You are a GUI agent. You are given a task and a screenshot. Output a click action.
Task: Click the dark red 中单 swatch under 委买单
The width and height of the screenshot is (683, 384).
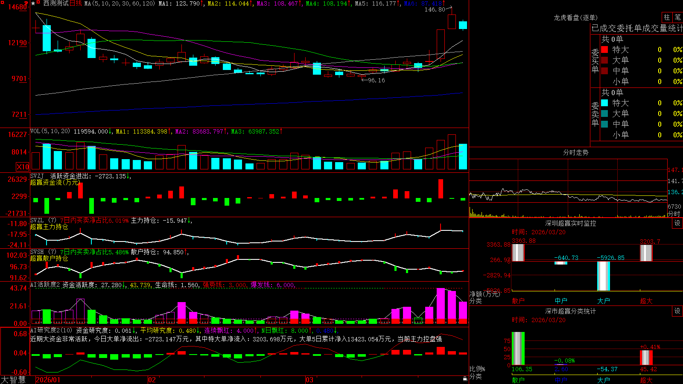(x=604, y=71)
